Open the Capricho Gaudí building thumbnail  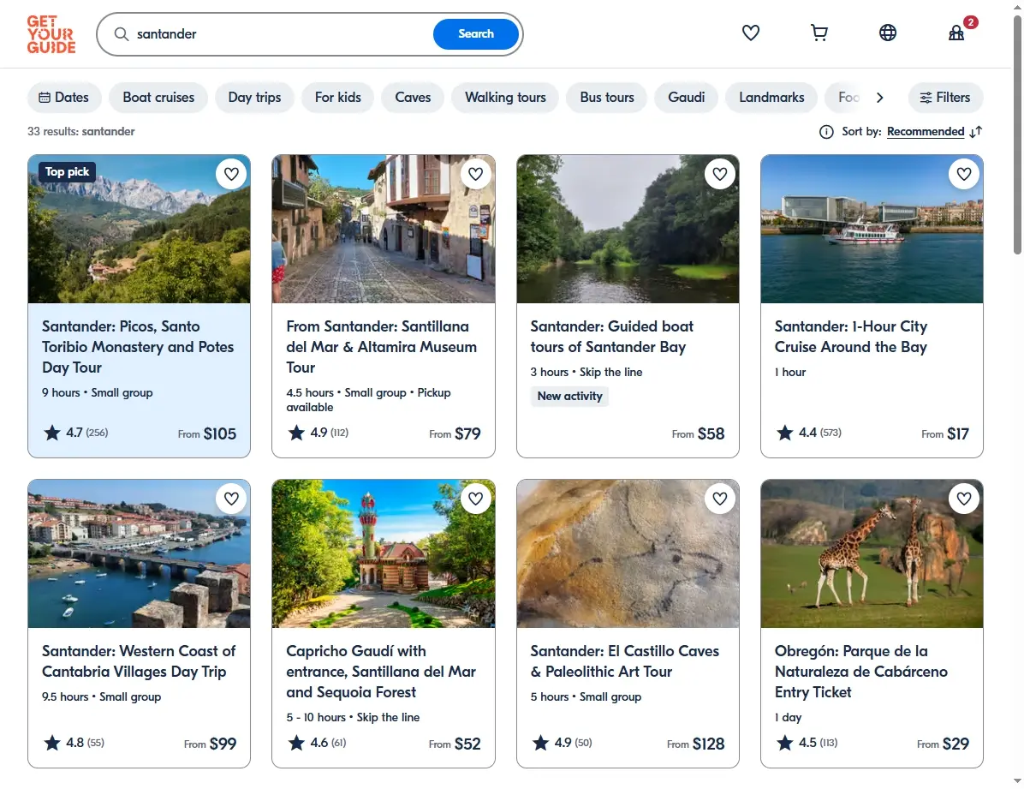coord(384,553)
